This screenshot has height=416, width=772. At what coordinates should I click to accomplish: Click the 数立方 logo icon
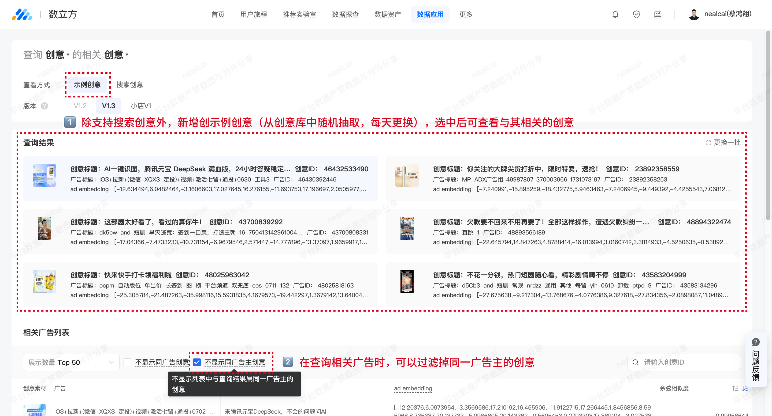22,14
